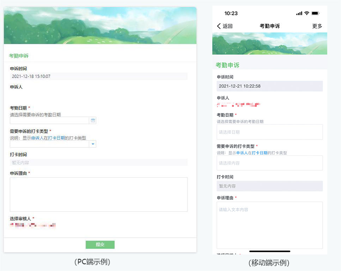The height and width of the screenshot is (271, 341).
Task: Tap the mobile 请输入文本内容 text area
Action: pos(269,225)
